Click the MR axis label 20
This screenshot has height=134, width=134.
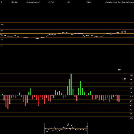coord(131,92)
